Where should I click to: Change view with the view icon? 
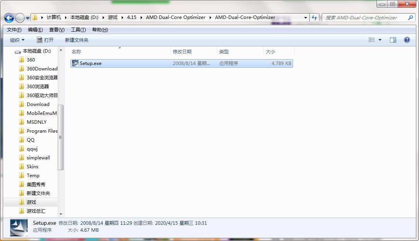(371, 40)
